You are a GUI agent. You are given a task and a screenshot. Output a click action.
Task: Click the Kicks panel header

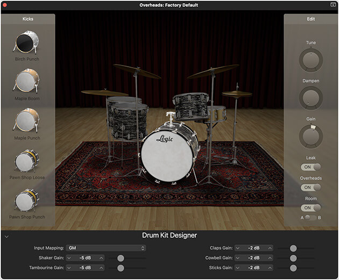coord(27,19)
